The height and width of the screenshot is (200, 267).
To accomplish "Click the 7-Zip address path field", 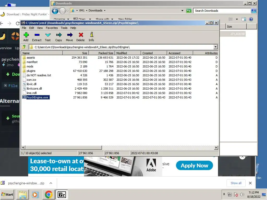I will [121, 47].
